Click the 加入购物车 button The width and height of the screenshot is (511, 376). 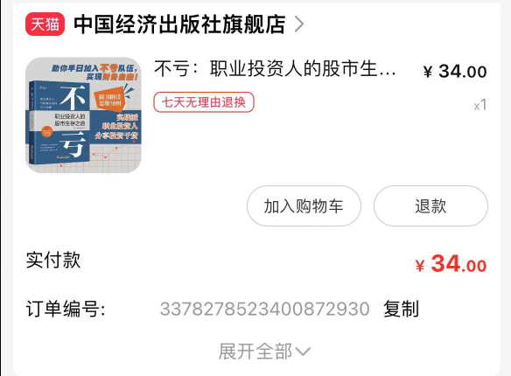tap(304, 206)
